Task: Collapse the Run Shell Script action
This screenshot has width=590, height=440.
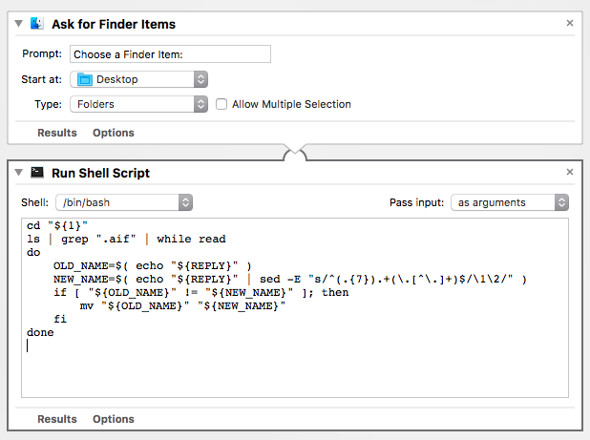Action: click(19, 173)
